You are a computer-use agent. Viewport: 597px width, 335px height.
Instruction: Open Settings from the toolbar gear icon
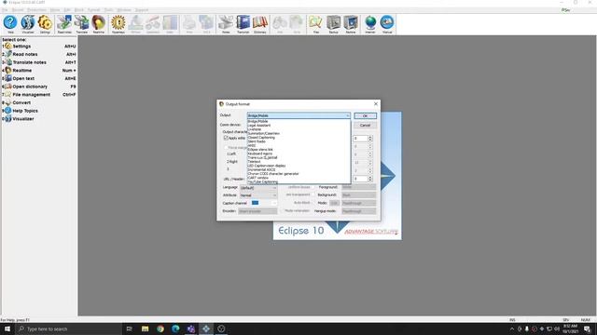[x=45, y=24]
